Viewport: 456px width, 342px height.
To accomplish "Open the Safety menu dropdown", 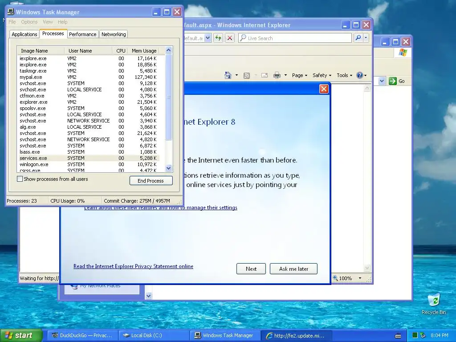I will coord(322,75).
